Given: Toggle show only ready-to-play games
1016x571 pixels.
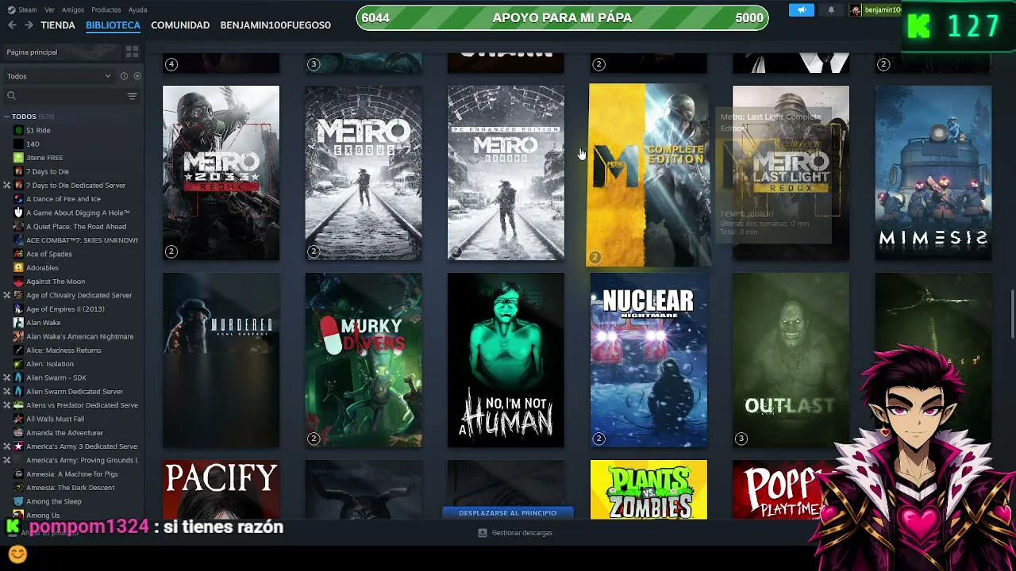Looking at the screenshot, I should (137, 76).
